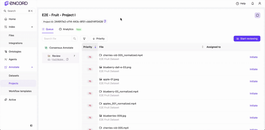Collapse the Annotate section chevron
This screenshot has width=265, height=130.
click(32, 67)
